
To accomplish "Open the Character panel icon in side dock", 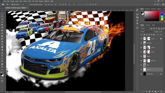I will tap(137, 20).
